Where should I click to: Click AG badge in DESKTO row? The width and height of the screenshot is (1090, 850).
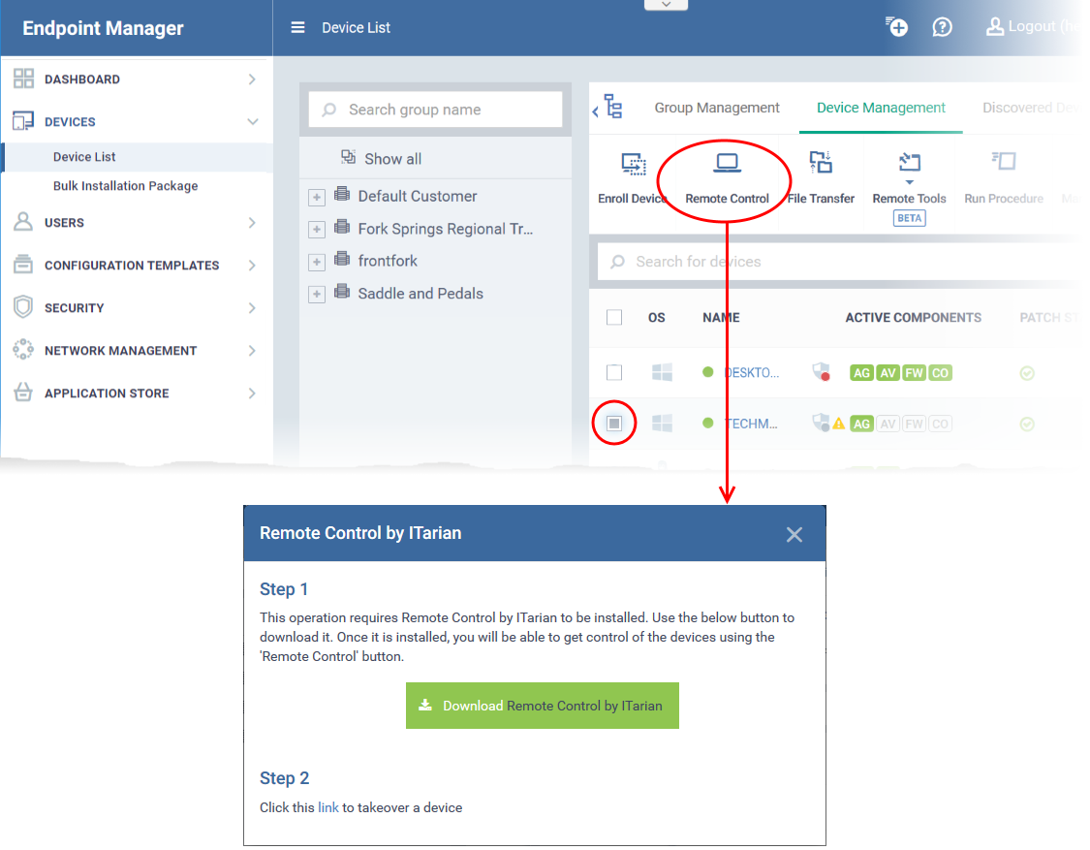click(862, 373)
